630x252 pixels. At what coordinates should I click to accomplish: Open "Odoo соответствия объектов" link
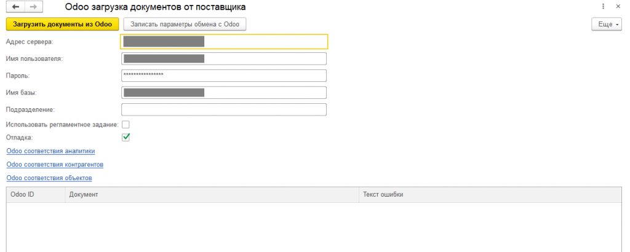tap(49, 178)
